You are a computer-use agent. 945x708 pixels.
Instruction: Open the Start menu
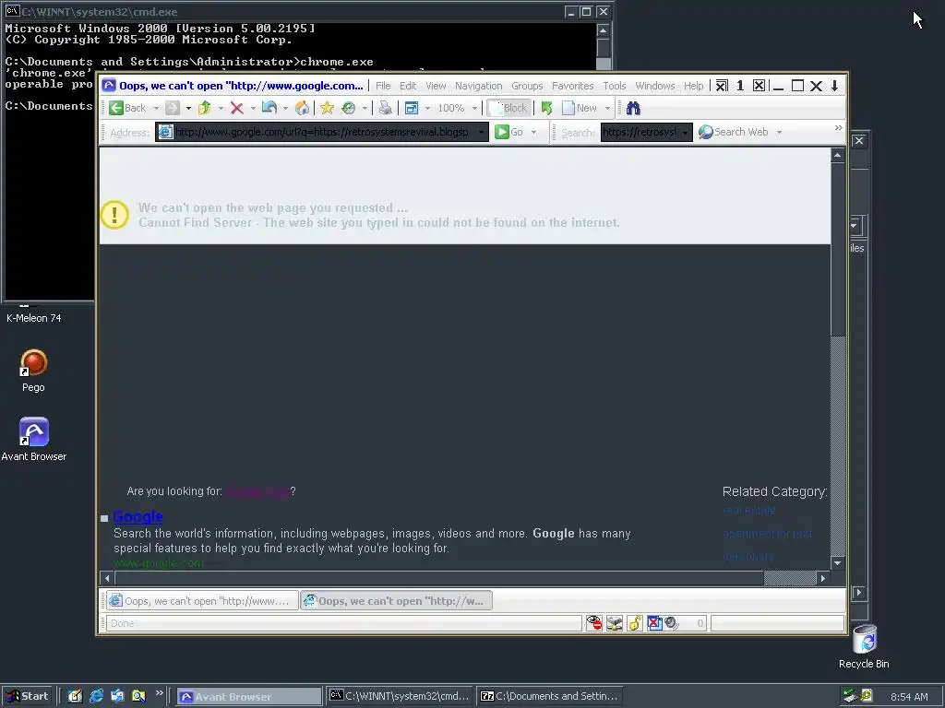(x=27, y=696)
